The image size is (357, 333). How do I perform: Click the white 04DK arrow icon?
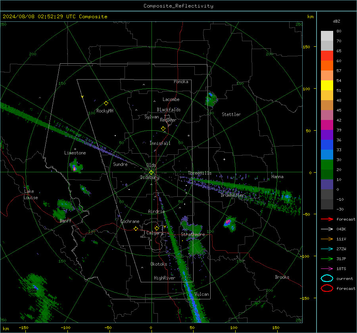(327, 229)
